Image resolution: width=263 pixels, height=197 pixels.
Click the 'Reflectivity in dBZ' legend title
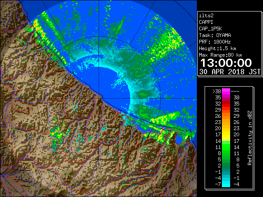[250, 138]
